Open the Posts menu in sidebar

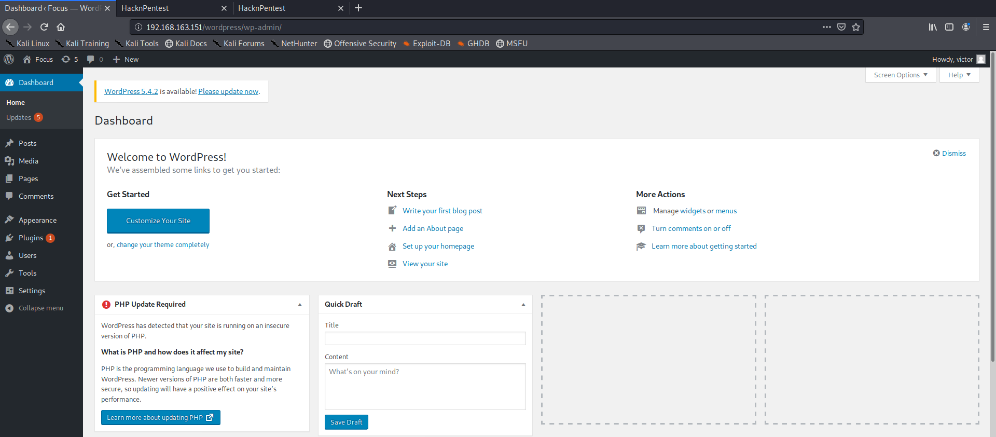41,143
